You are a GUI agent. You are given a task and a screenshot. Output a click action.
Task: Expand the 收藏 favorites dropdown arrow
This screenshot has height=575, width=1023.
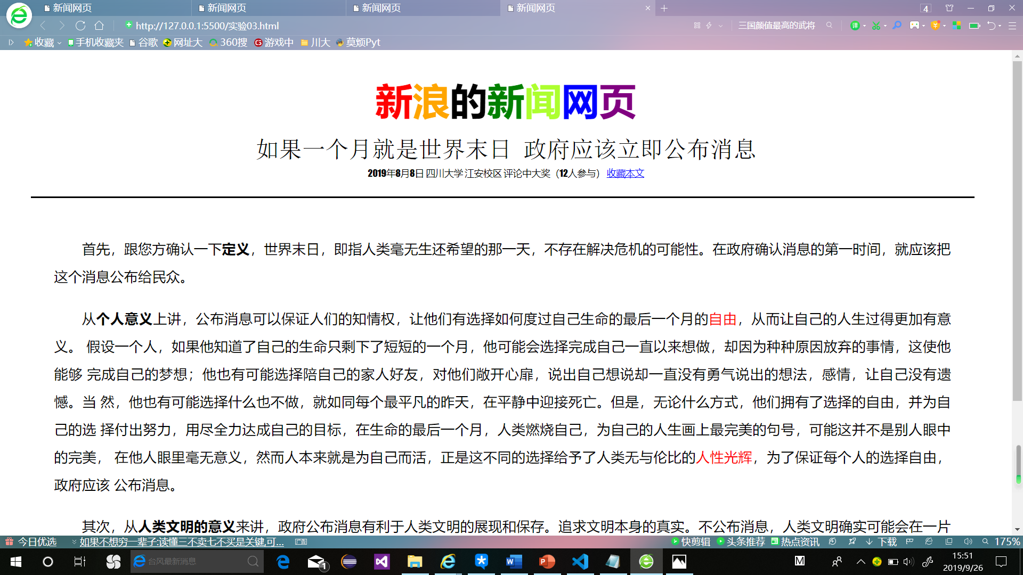pos(59,43)
